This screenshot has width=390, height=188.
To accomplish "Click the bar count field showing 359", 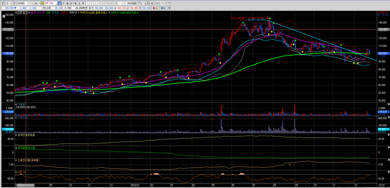I will pos(129,3).
